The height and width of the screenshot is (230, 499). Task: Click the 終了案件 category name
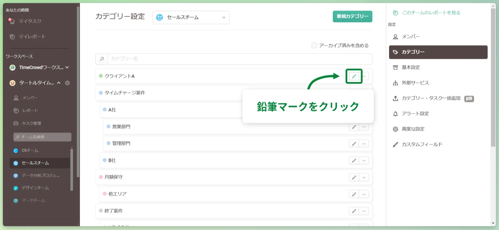click(x=114, y=211)
